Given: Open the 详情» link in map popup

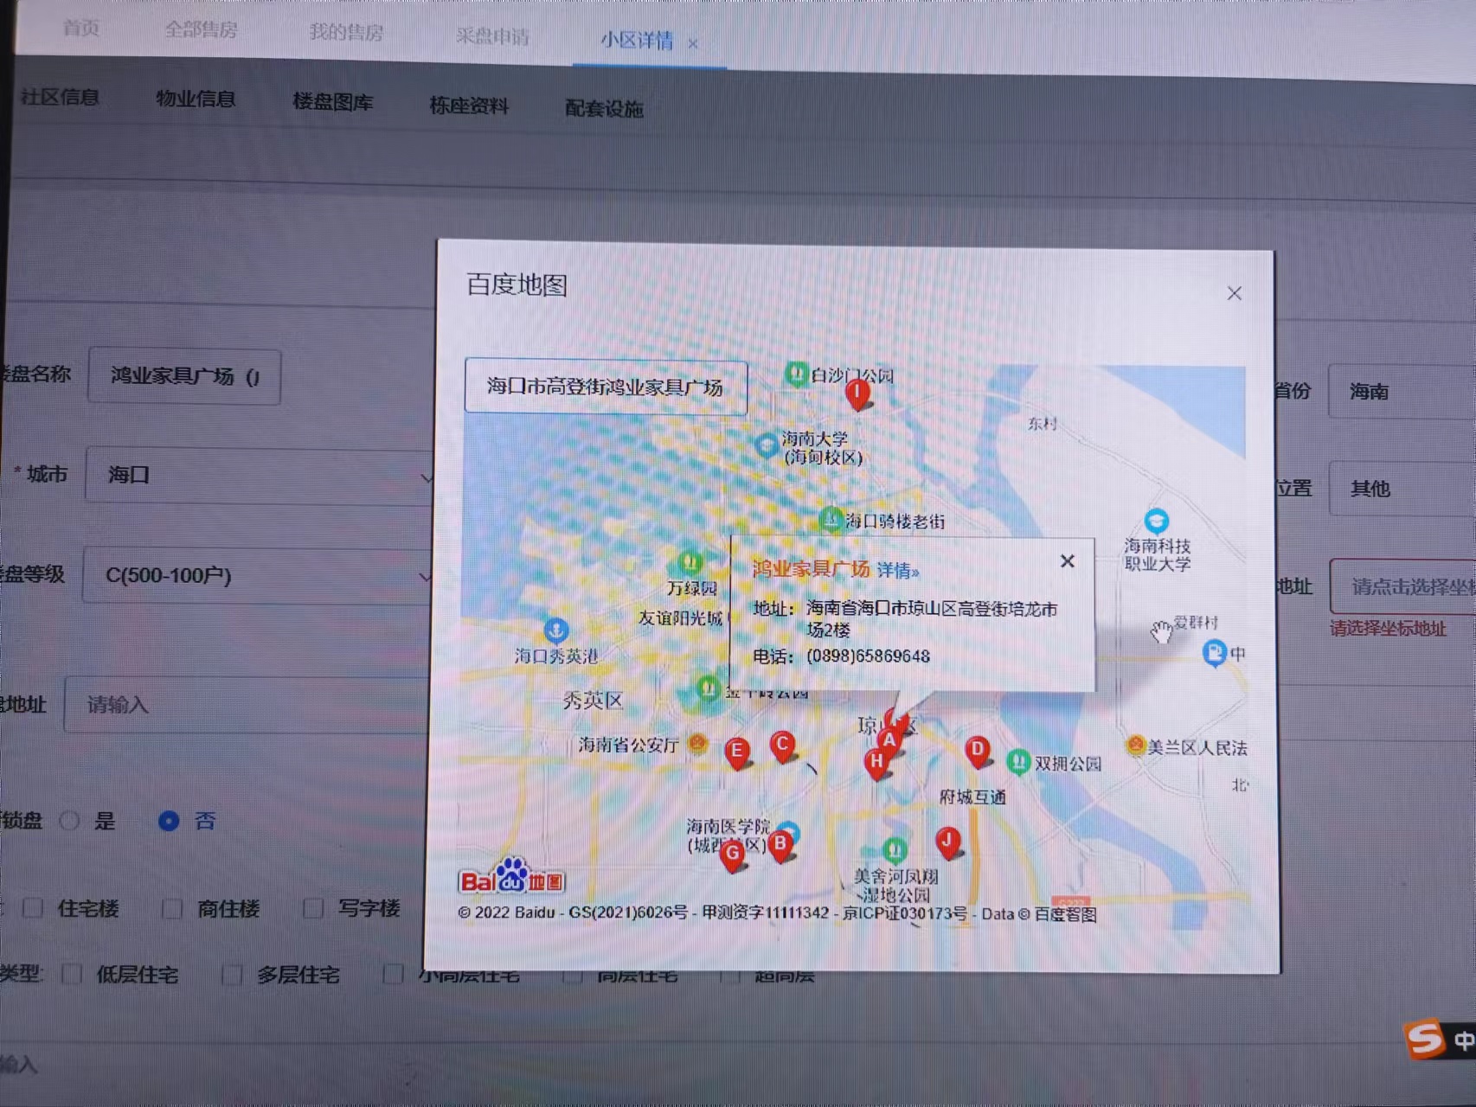Looking at the screenshot, I should pyautogui.click(x=897, y=571).
